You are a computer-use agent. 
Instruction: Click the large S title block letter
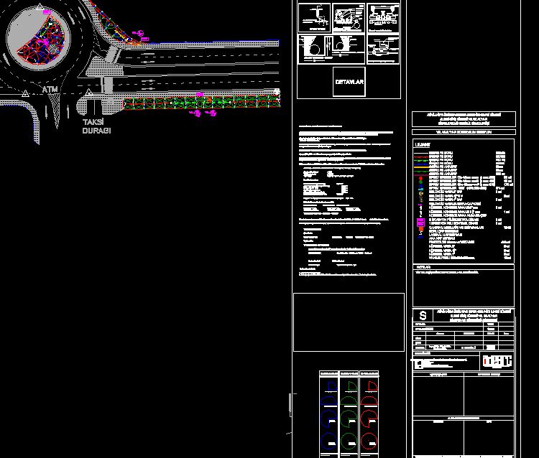click(423, 316)
